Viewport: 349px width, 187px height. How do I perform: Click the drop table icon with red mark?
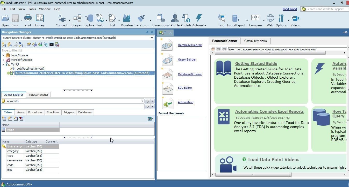click(21, 118)
